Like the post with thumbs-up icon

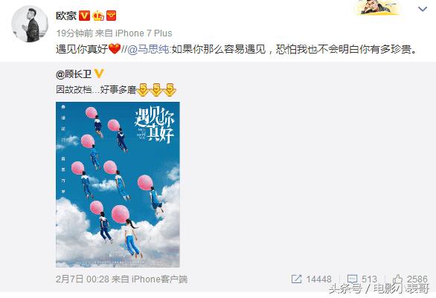click(397, 279)
